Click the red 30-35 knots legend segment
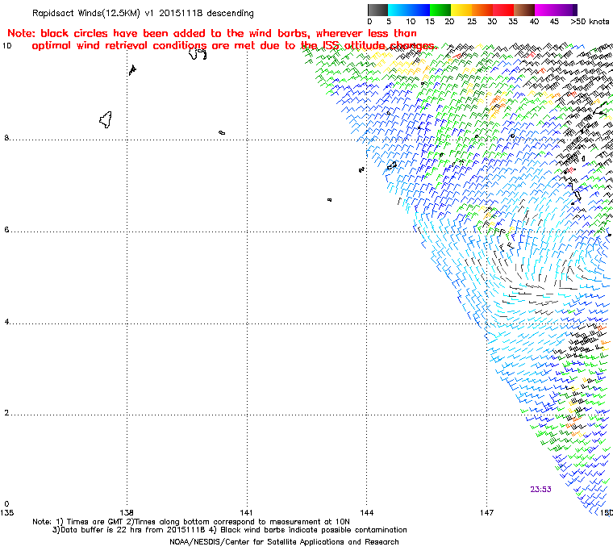 coord(503,10)
